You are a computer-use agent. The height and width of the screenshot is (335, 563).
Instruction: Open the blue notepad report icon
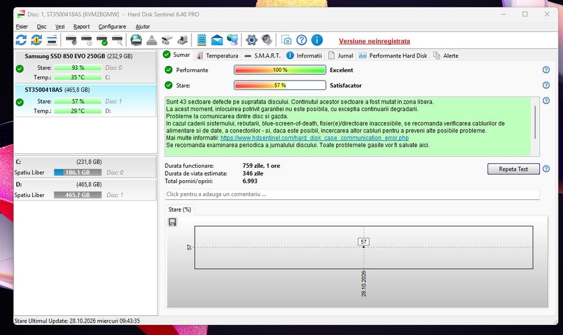click(x=202, y=40)
